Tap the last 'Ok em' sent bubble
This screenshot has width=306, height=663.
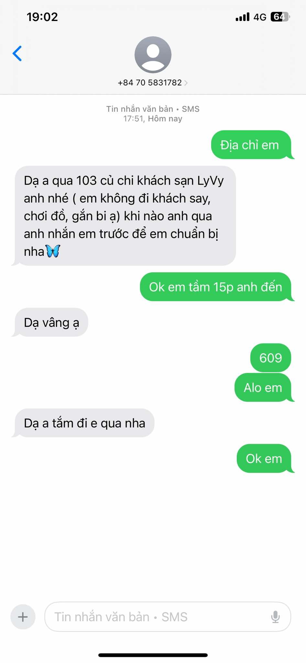point(264,458)
